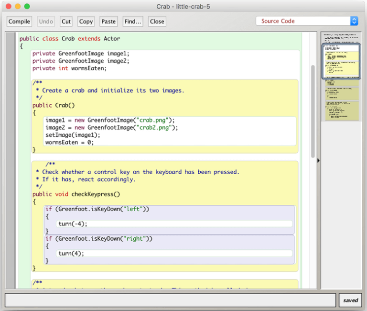This screenshot has width=367, height=311.
Task: Click Cut in the toolbar
Action: (x=66, y=22)
